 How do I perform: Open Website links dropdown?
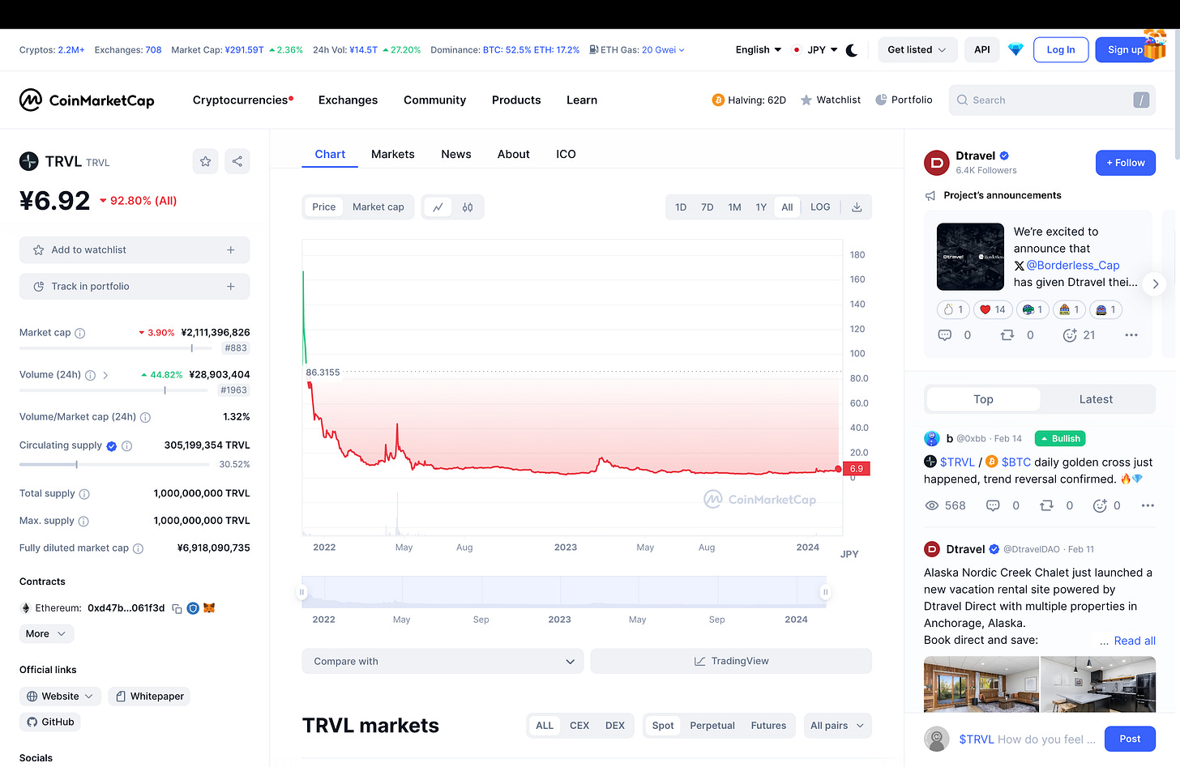click(x=60, y=697)
